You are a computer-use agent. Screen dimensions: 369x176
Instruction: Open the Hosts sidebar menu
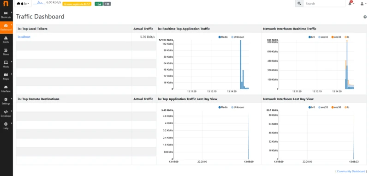(x=6, y=64)
